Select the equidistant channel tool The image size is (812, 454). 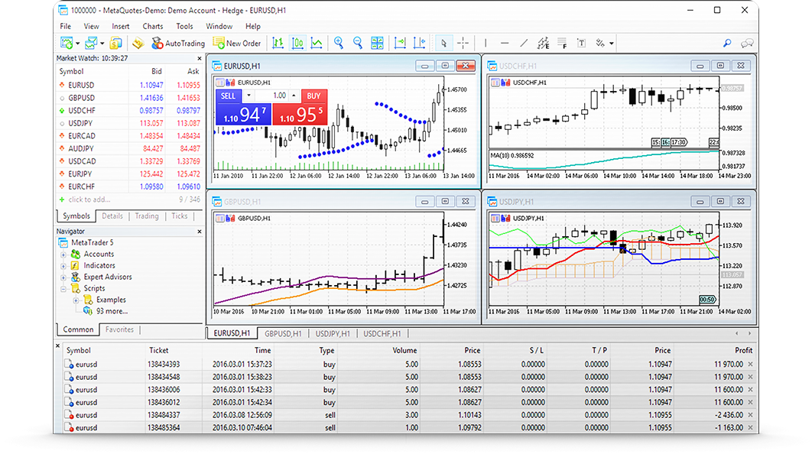pyautogui.click(x=543, y=43)
